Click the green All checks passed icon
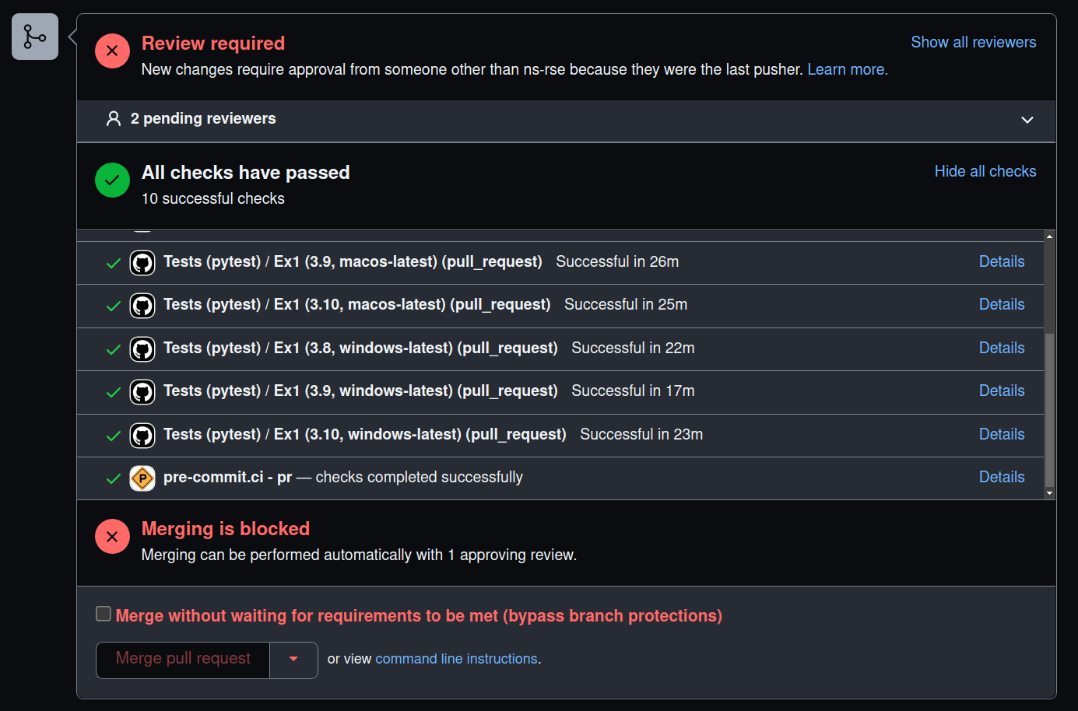Viewport: 1078px width, 711px height. click(x=112, y=180)
